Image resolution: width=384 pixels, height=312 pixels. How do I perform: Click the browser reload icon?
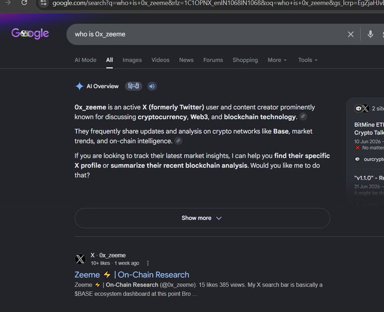pos(24,3)
